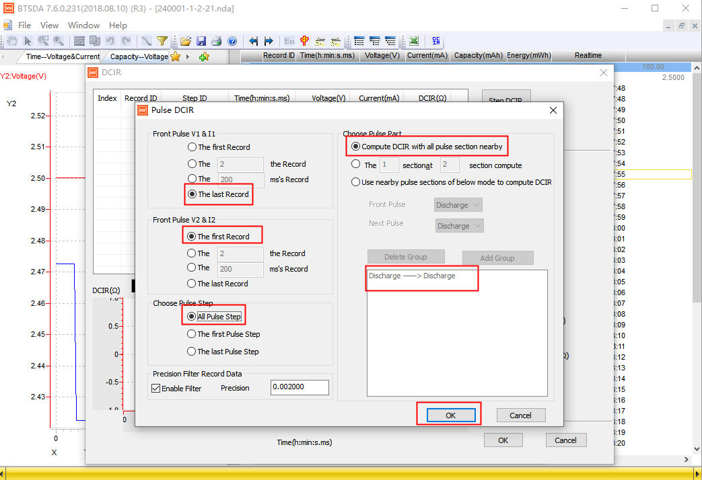This screenshot has height=480, width=702.
Task: Click Cancel in the background DCIR window
Action: (x=566, y=440)
